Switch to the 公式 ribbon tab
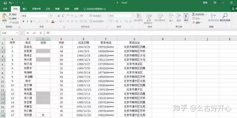Screen dimensions: 237x118 48,9
